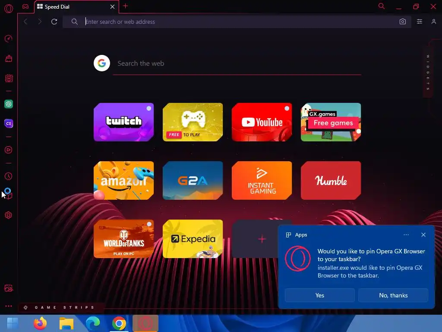Dismiss the Apps pin notification
Image resolution: width=442 pixels, height=332 pixels.
click(x=423, y=235)
